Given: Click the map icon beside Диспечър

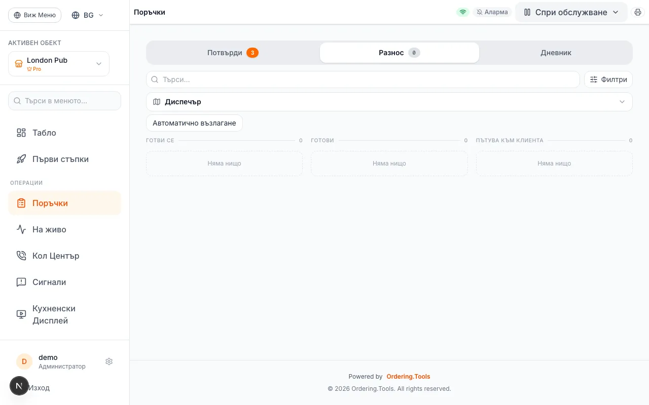Looking at the screenshot, I should (157, 102).
